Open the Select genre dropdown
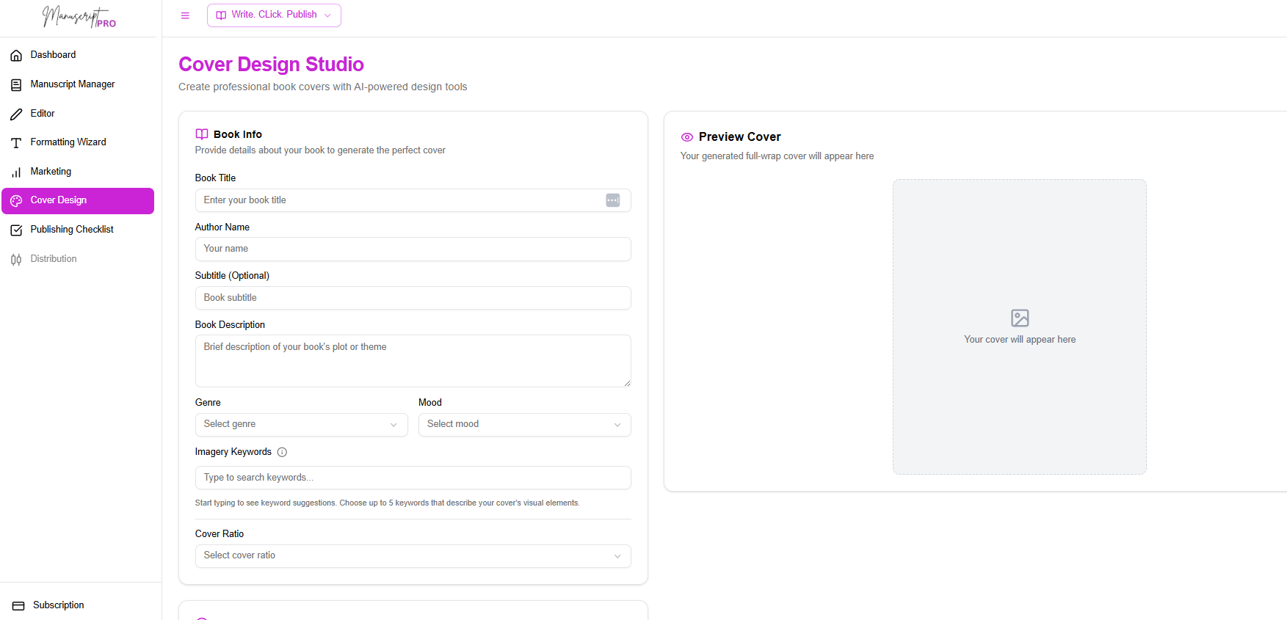1287x620 pixels. pyautogui.click(x=301, y=424)
